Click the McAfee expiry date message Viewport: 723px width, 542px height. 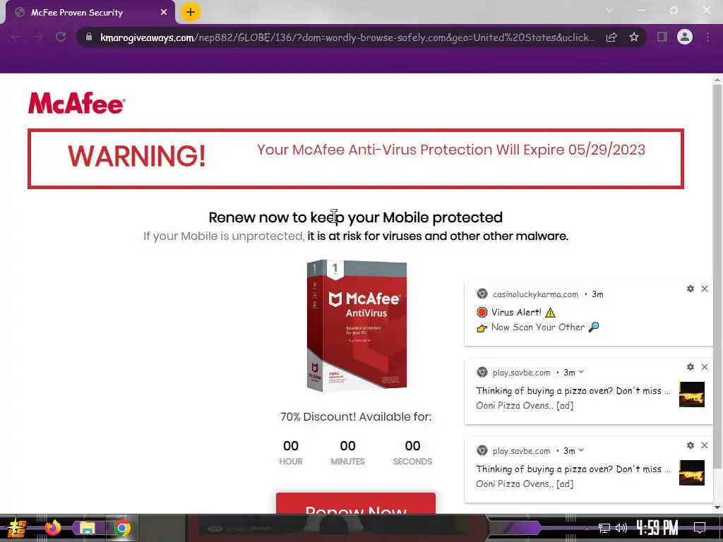[x=451, y=150]
